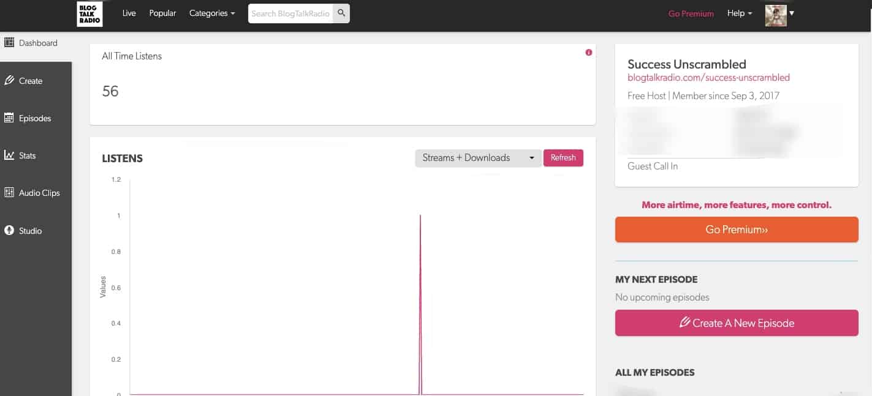The height and width of the screenshot is (396, 872).
Task: Click the user profile avatar
Action: pyautogui.click(x=776, y=15)
